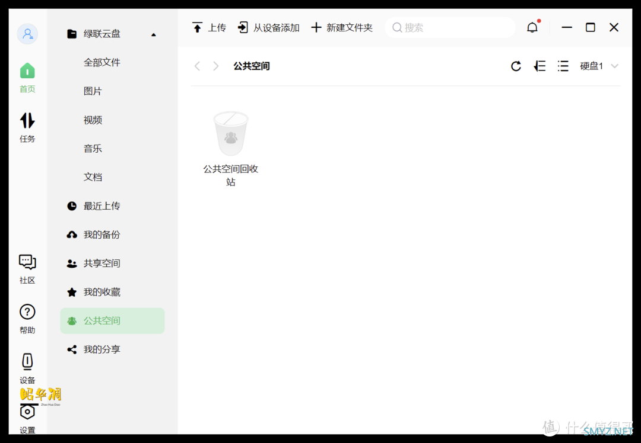This screenshot has height=443, width=641.
Task: Maximize the window
Action: pyautogui.click(x=591, y=27)
